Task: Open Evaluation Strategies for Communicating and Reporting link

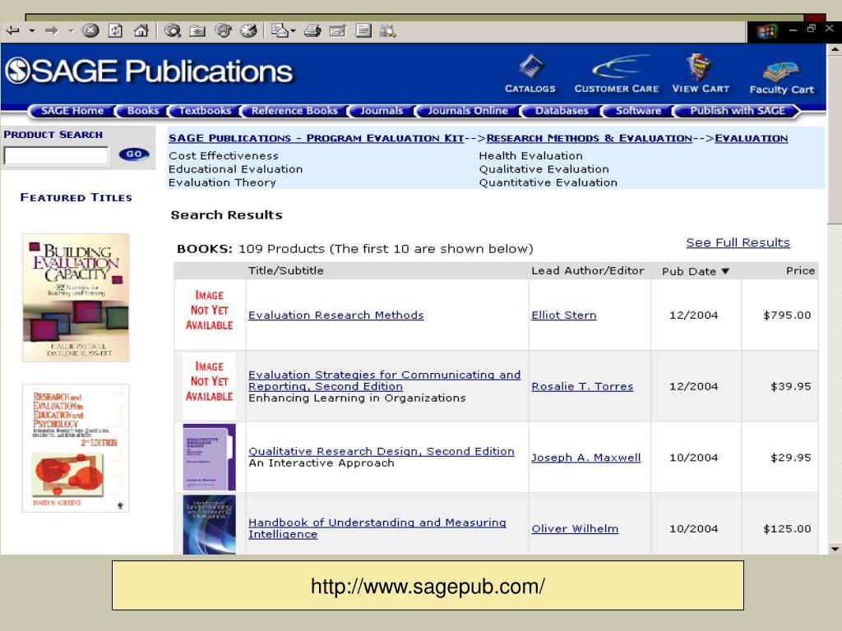Action: (x=385, y=380)
